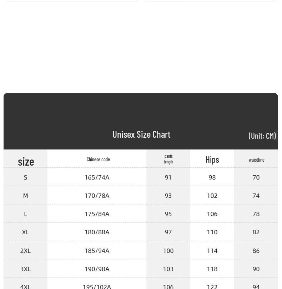Select the Chinese code column header
The width and height of the screenshot is (282, 289).
[x=98, y=160]
